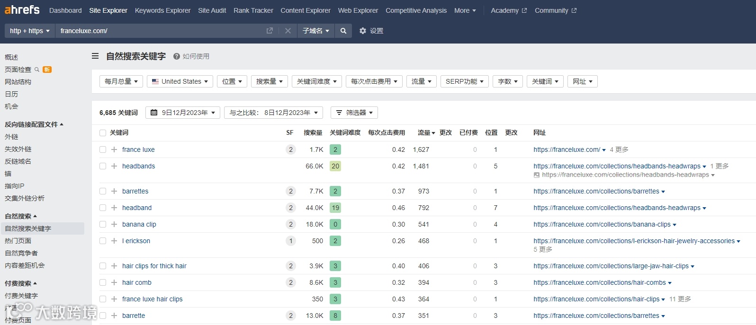The image size is (756, 325).
Task: Add hair comb keyword with plus icon
Action: pos(114,282)
